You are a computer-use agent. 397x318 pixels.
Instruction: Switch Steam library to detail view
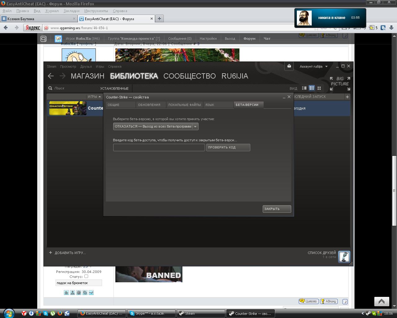pos(304,88)
